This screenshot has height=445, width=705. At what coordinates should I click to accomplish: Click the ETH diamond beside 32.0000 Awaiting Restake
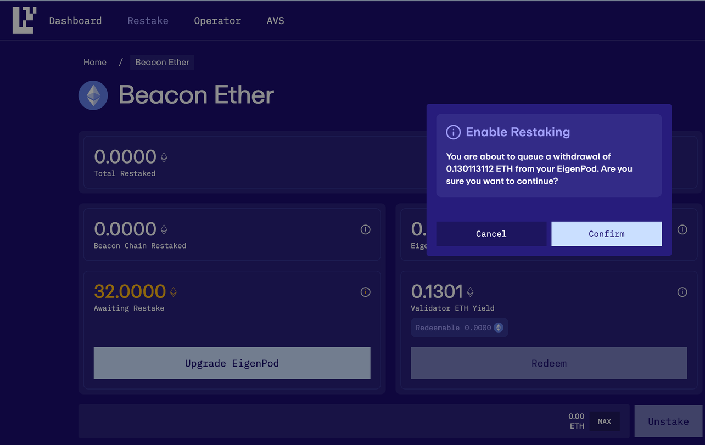pos(174,291)
